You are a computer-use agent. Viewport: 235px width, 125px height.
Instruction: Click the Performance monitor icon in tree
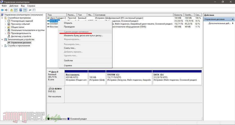(x=9, y=33)
